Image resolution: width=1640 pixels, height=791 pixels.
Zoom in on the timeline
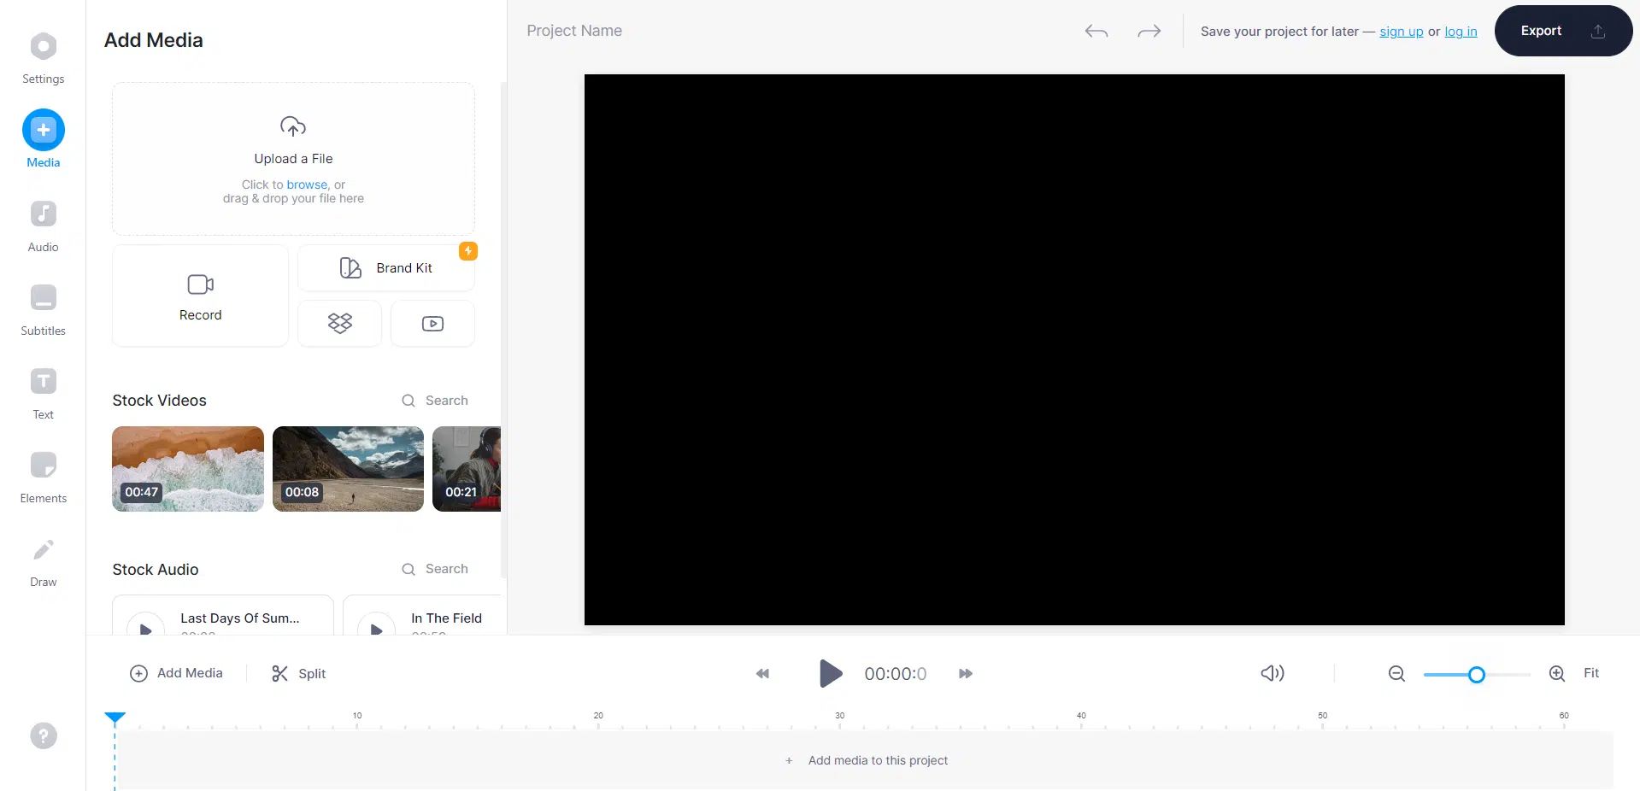1556,673
